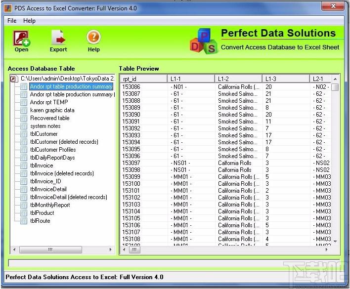Click the table icon next to tblRoute
Screen dimensions: 350x289
click(24, 221)
